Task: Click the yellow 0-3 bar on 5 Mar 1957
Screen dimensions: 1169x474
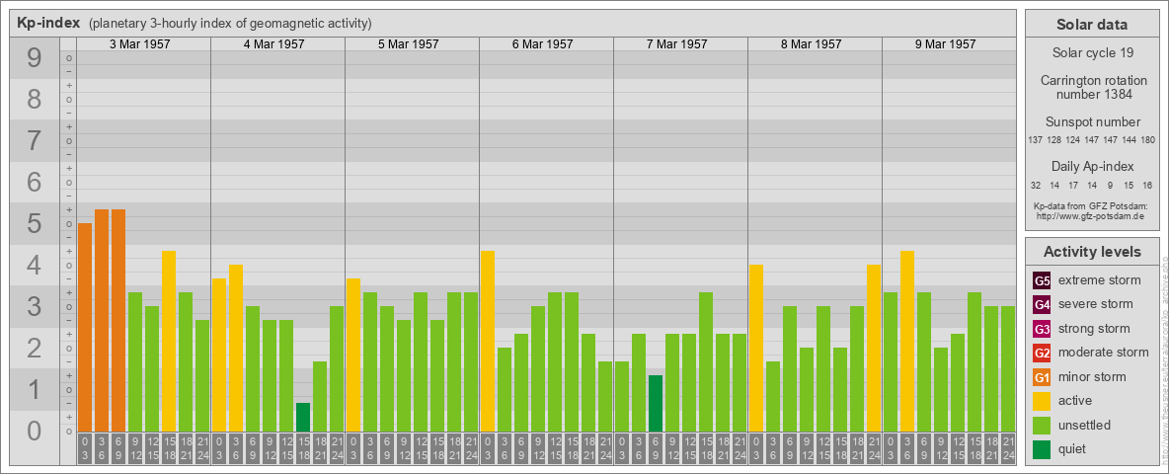Action: pyautogui.click(x=353, y=355)
